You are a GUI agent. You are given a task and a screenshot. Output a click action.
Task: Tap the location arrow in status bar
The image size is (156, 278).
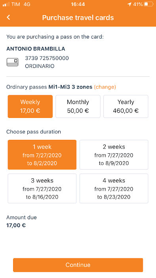click(129, 4)
